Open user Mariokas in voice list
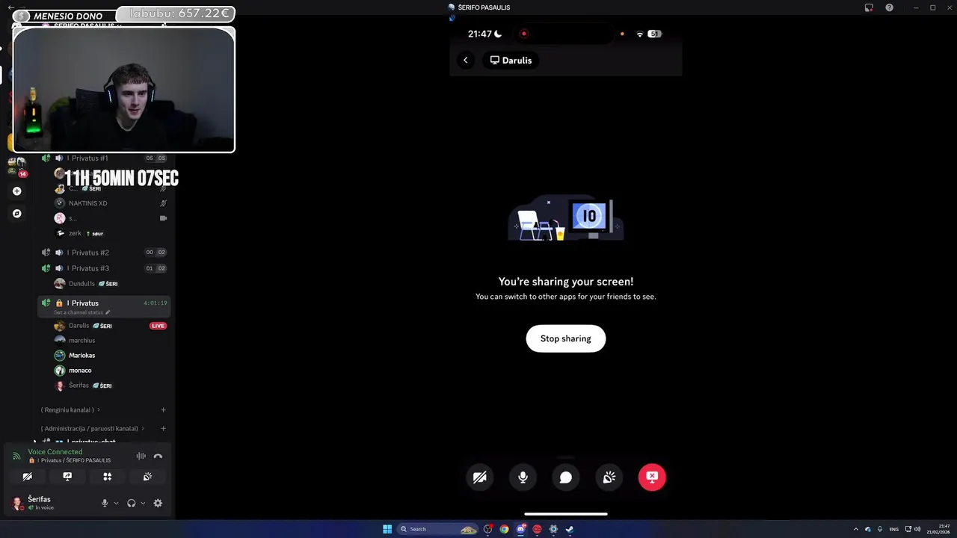The image size is (957, 538). 111,355
